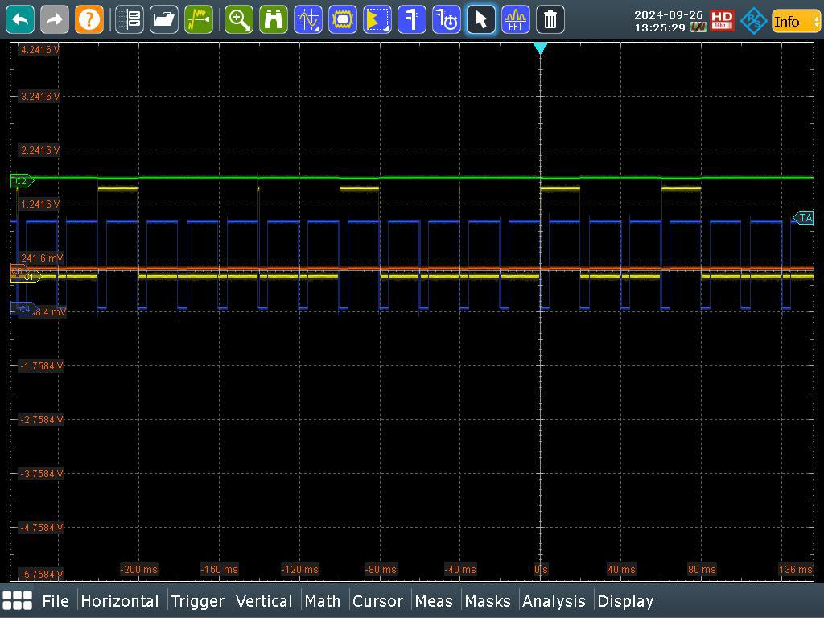
Task: Click the orange Help question mark icon
Action: click(89, 19)
